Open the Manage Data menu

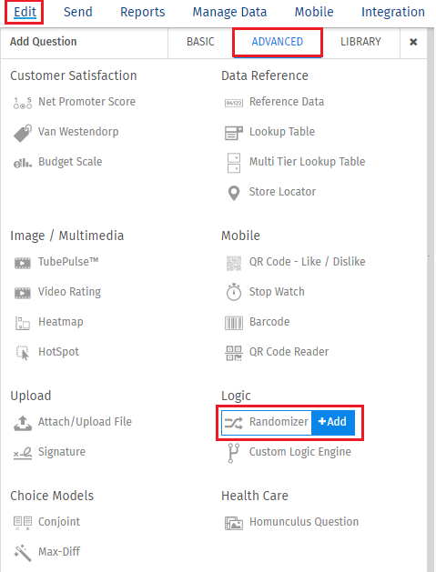click(229, 12)
